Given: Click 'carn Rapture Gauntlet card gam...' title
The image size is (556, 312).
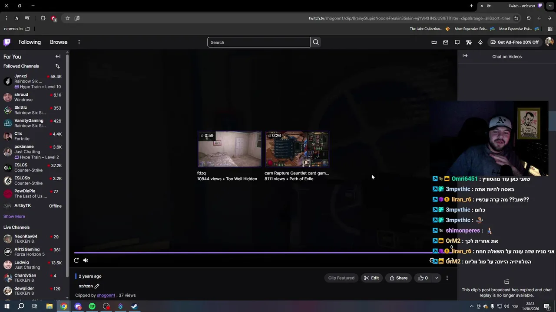Looking at the screenshot, I should tap(297, 173).
